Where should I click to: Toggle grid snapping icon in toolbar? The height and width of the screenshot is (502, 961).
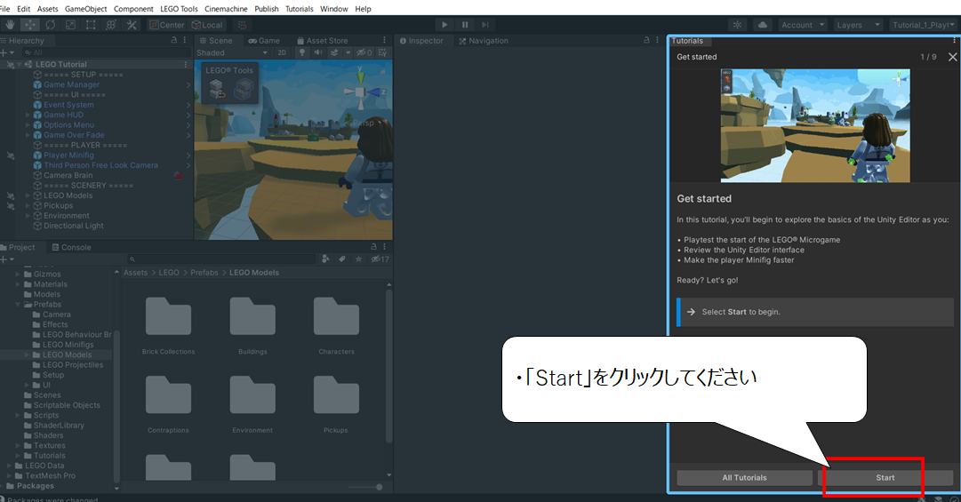pyautogui.click(x=242, y=25)
